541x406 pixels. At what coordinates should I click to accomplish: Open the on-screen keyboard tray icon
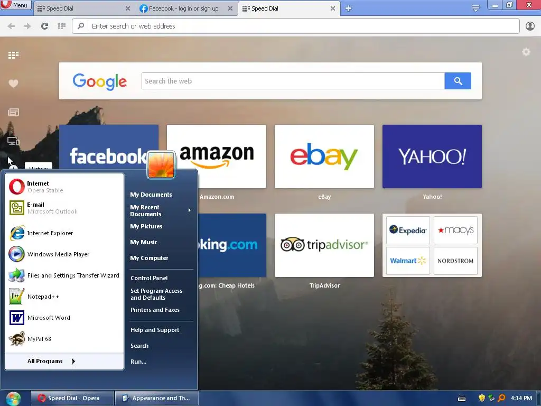[x=462, y=399]
